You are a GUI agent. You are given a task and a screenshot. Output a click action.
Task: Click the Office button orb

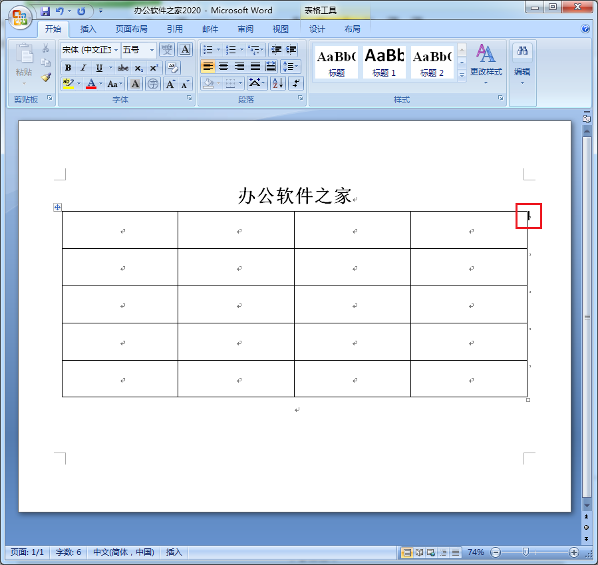click(x=20, y=17)
